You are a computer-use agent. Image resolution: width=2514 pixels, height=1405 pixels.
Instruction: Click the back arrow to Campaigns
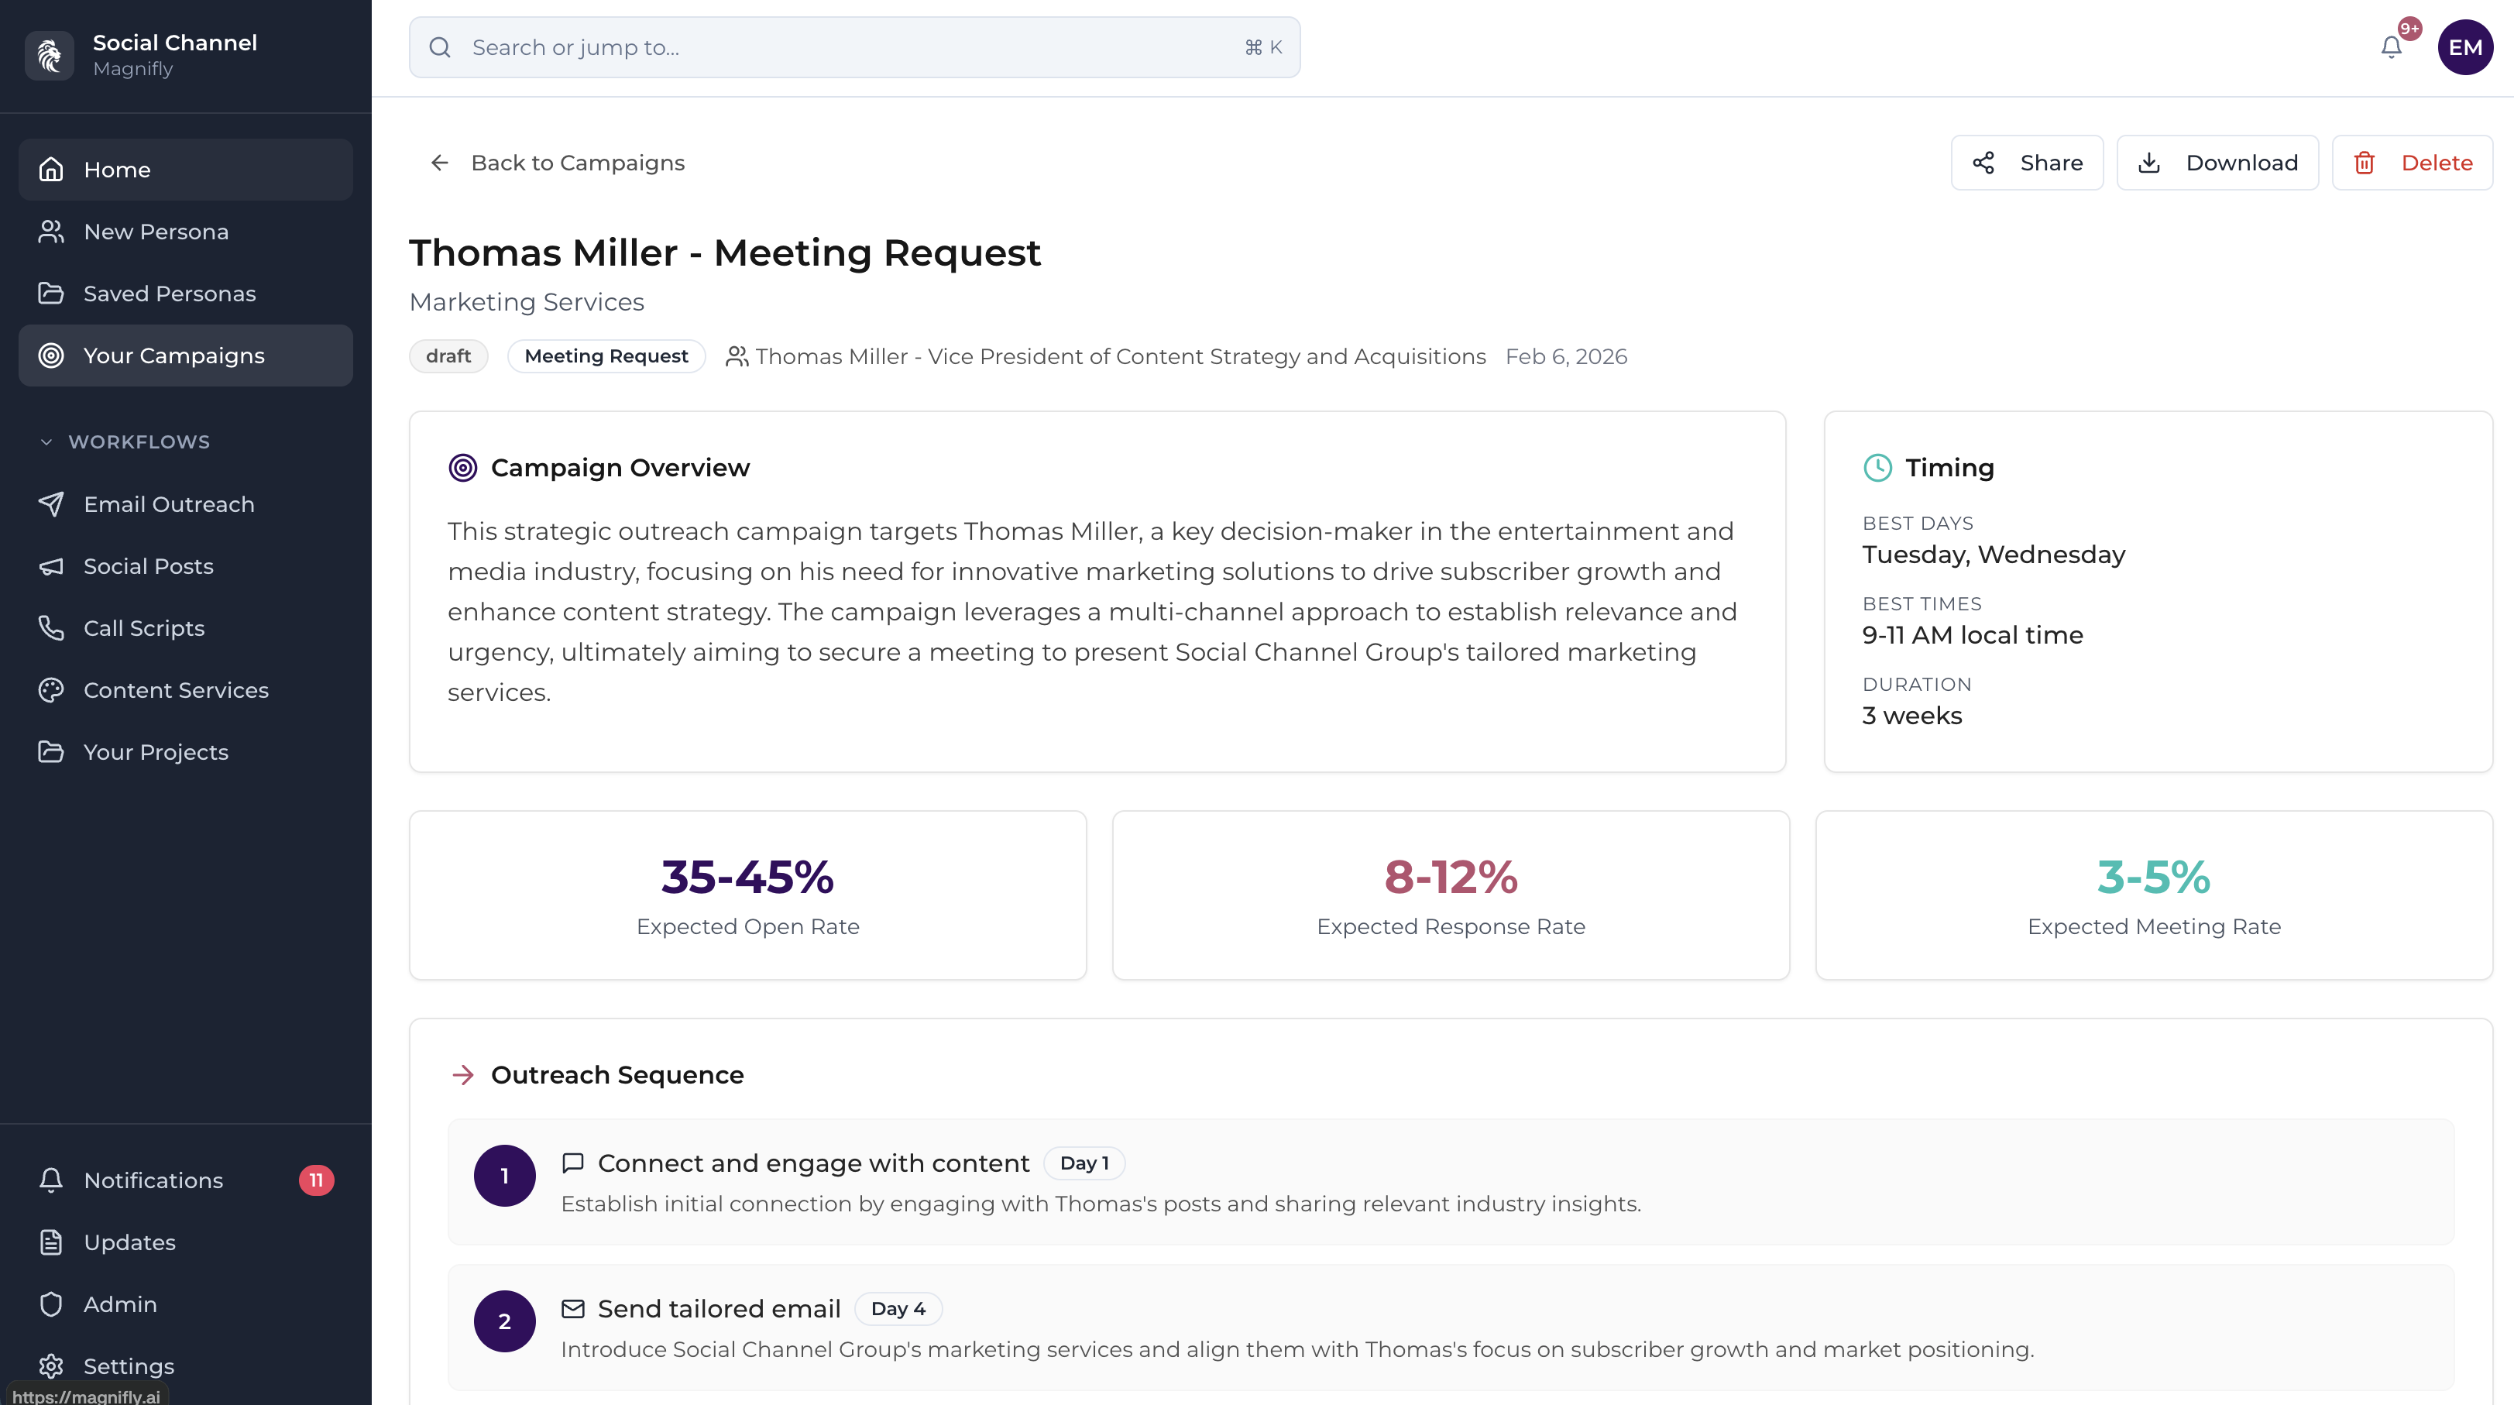point(440,163)
